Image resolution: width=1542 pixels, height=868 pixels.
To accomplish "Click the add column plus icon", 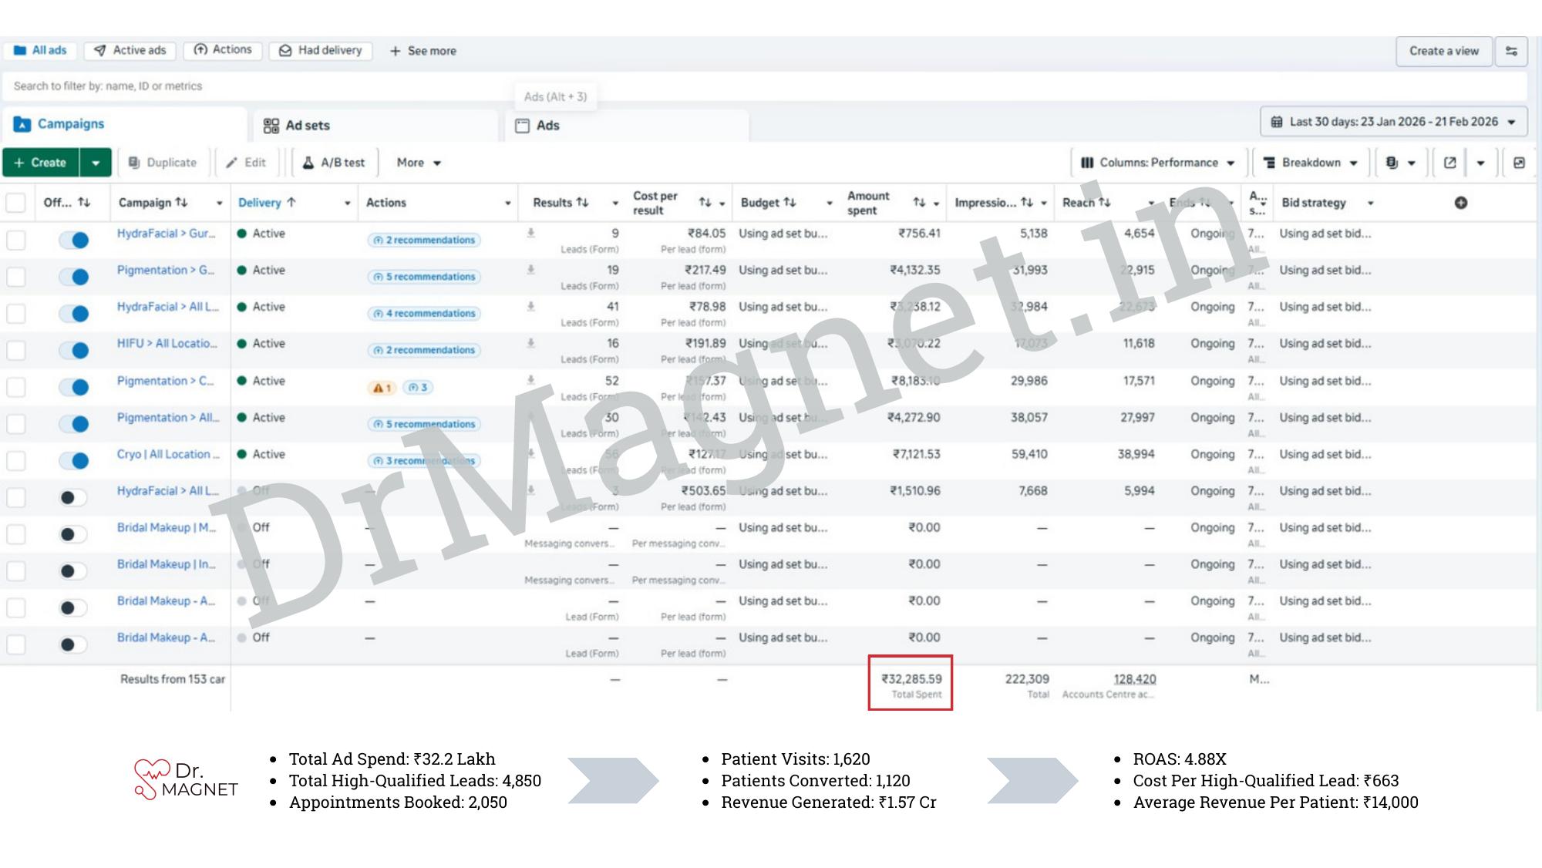I will (1460, 203).
